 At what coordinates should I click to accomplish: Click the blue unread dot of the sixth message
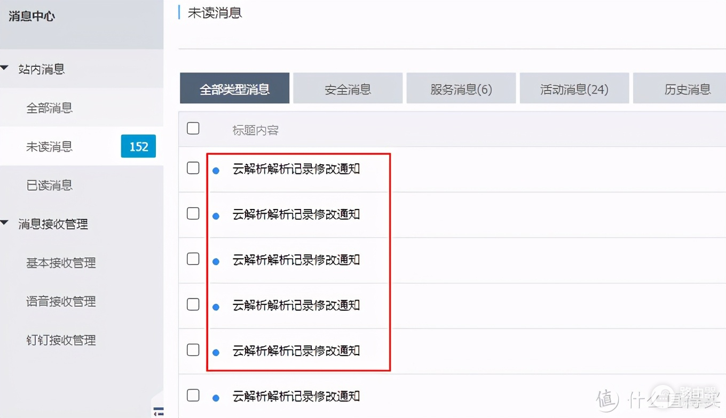[x=216, y=398]
